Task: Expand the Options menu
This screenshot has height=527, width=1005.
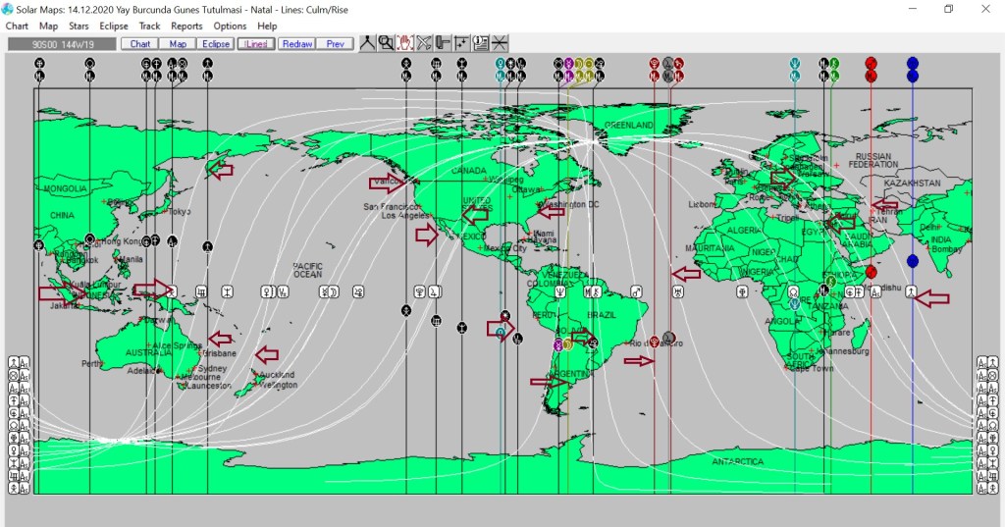Action: click(x=230, y=26)
